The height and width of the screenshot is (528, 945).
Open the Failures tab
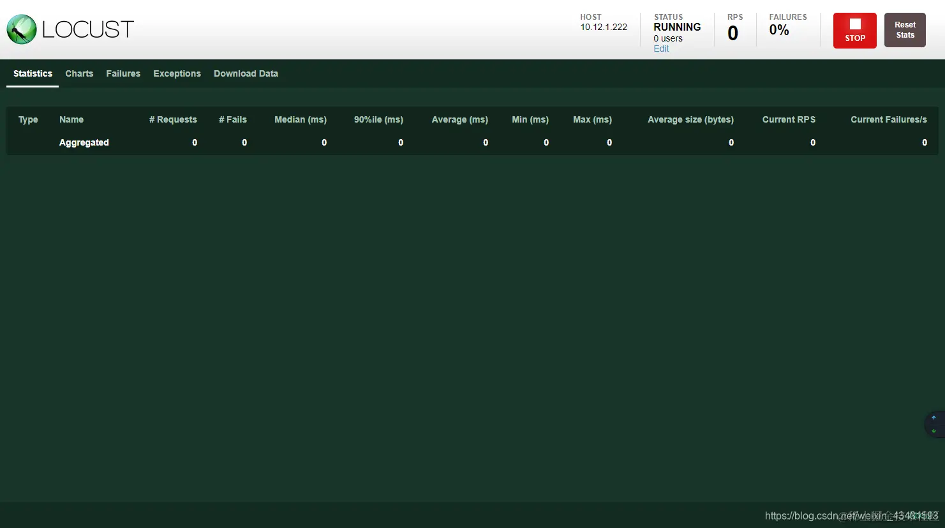(x=123, y=73)
